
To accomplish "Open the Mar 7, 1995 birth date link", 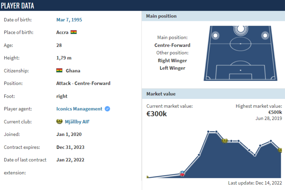I will coord(69,20).
